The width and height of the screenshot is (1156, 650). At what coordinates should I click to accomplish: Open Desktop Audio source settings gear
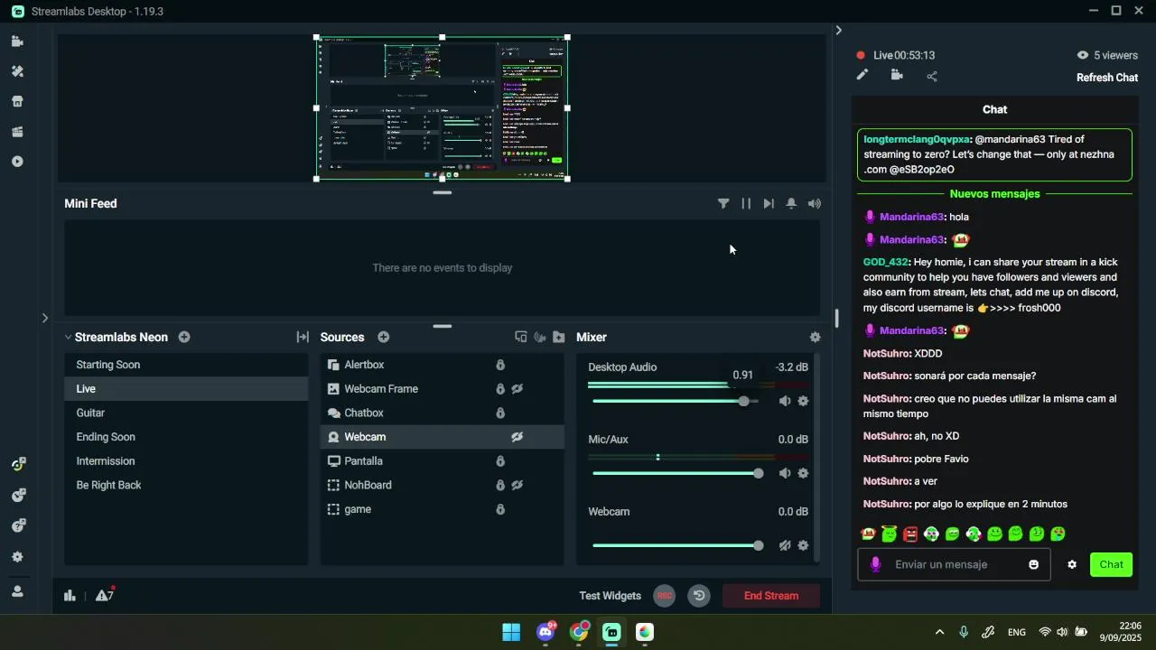[x=803, y=401]
